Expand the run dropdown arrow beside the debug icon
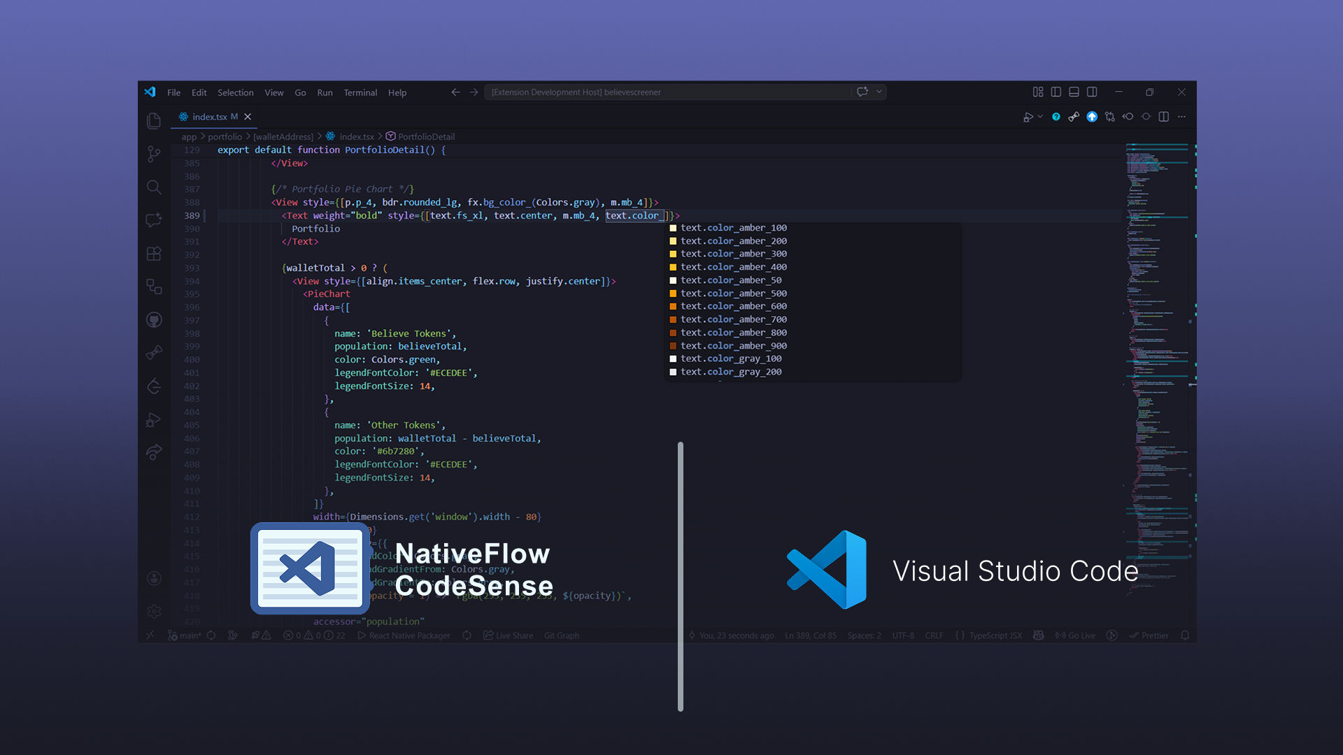 click(x=1040, y=117)
